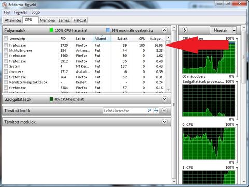Check firefox.exe with PID 1720
Image resolution: width=249 pixels, height=187 pixels.
(x=6, y=45)
